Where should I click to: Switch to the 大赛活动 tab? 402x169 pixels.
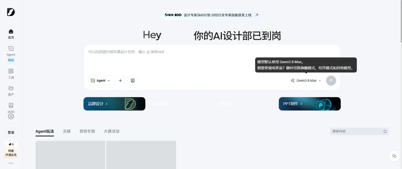click(112, 131)
